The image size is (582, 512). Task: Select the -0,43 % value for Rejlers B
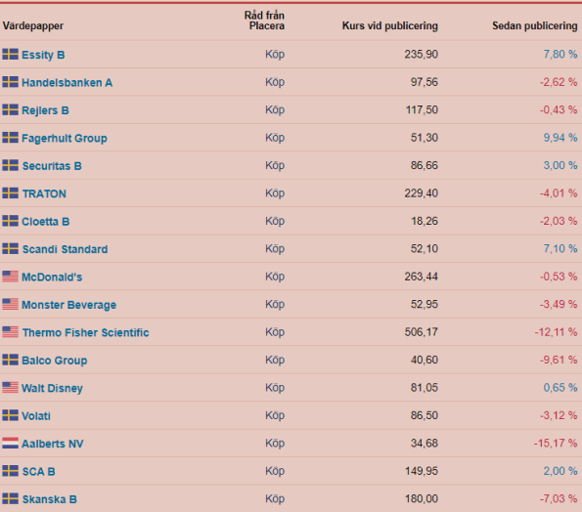(x=559, y=109)
